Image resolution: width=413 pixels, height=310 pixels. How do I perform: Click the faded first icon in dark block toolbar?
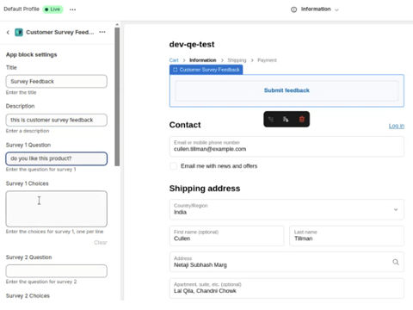pyautogui.click(x=271, y=119)
